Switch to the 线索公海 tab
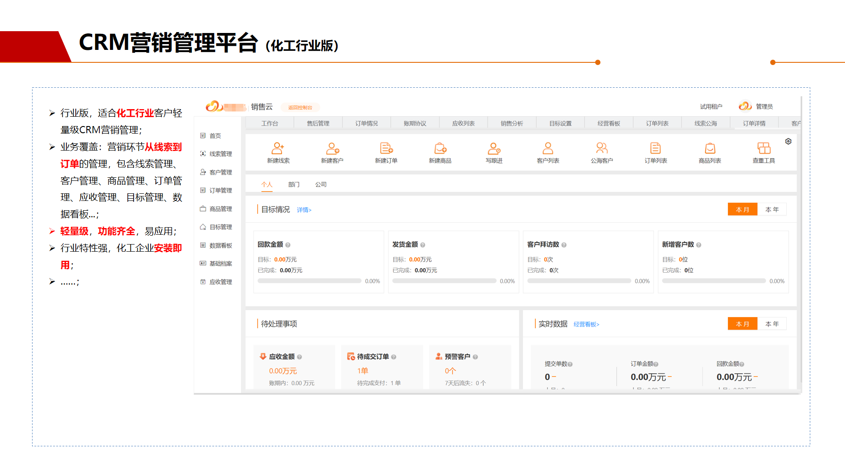The height and width of the screenshot is (453, 845). tap(706, 123)
